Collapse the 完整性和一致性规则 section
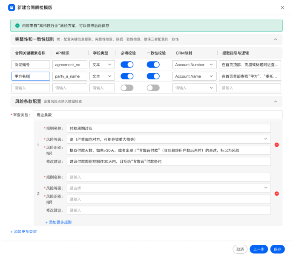Viewport: 293px width, 258px height. [276, 39]
